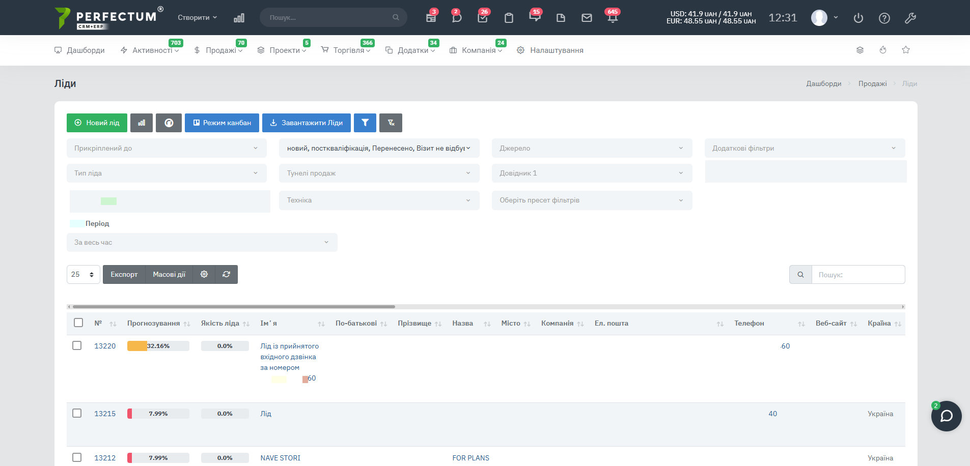Image resolution: width=970 pixels, height=466 pixels.
Task: Tick the checkbox for lead 13220
Action: coord(77,345)
